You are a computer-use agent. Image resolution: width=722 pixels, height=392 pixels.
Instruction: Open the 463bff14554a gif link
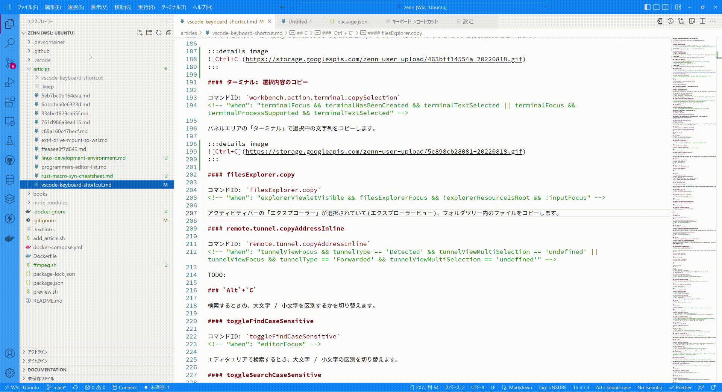click(384, 59)
